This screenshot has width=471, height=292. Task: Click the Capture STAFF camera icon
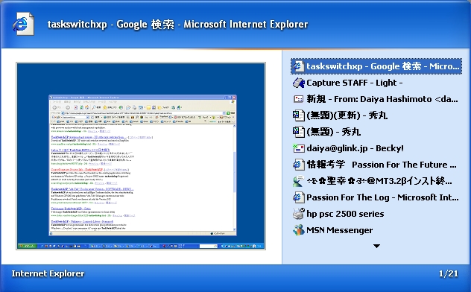[298, 83]
